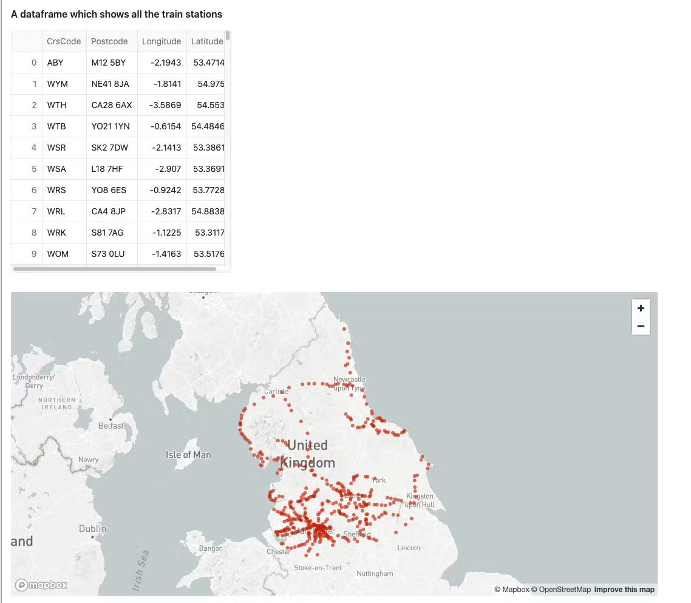This screenshot has width=691, height=603.
Task: Click the Mapbox logo on the map
Action: coord(41,585)
